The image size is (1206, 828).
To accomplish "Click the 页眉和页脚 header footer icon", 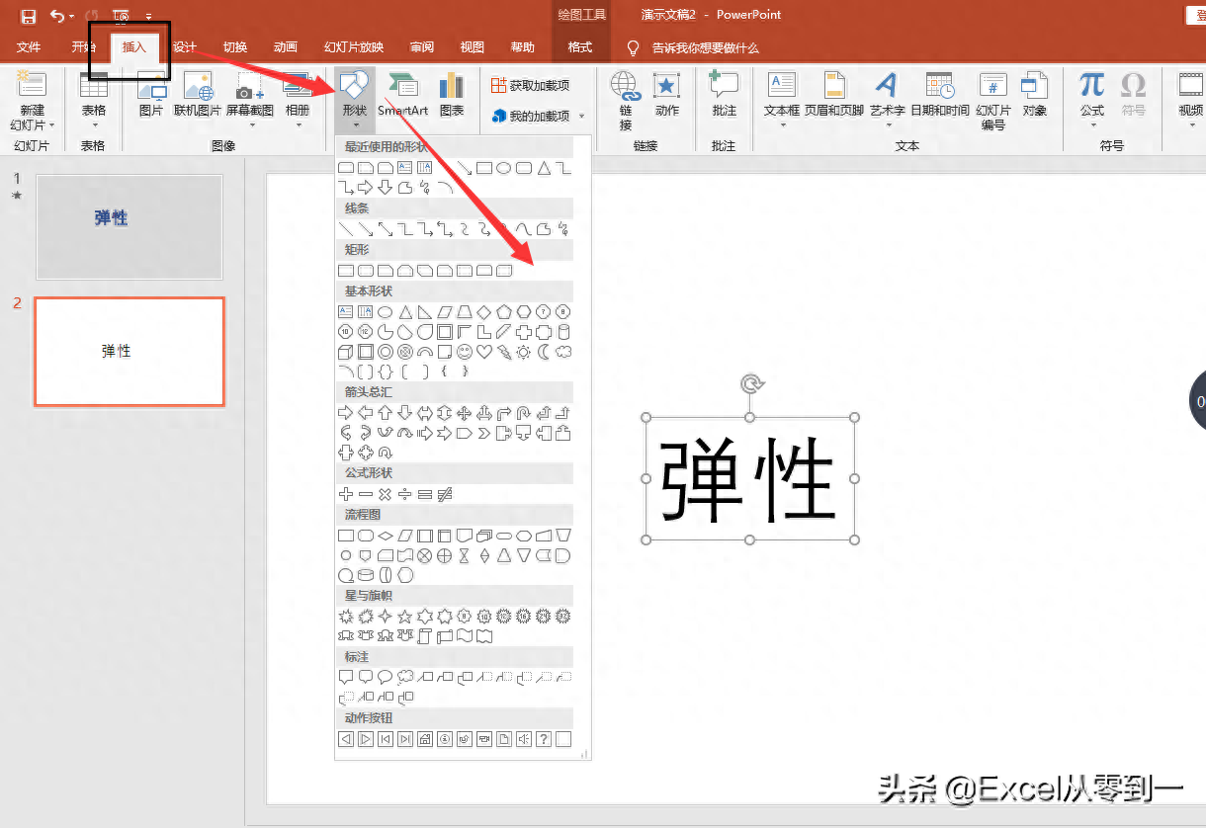I will (x=833, y=94).
